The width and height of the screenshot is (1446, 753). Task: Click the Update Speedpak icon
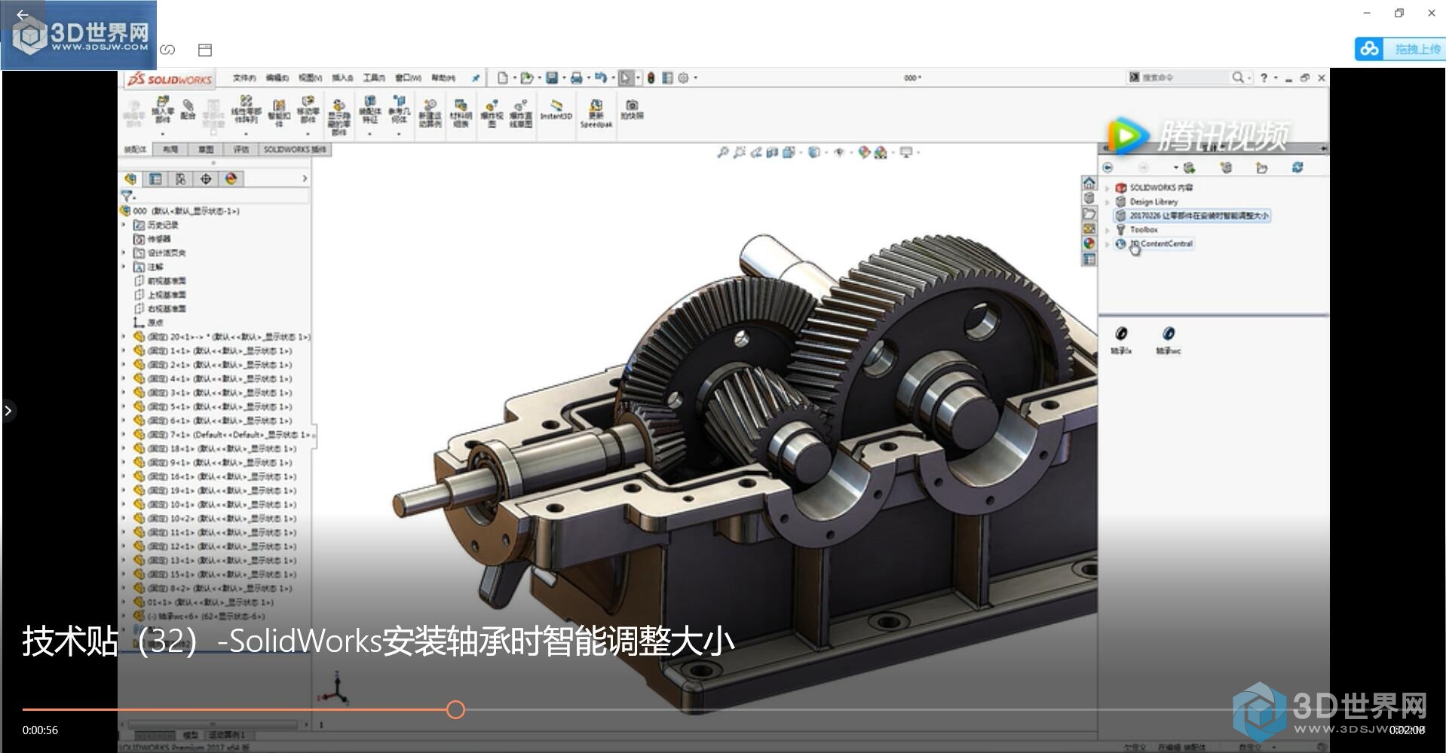coord(596,113)
